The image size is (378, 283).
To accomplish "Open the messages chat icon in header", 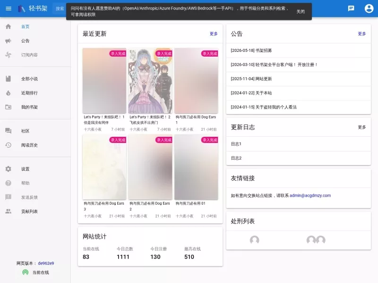I will [x=351, y=8].
